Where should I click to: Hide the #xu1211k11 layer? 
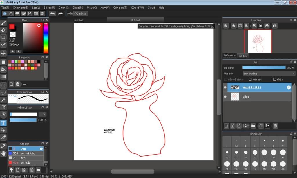tap(225, 87)
